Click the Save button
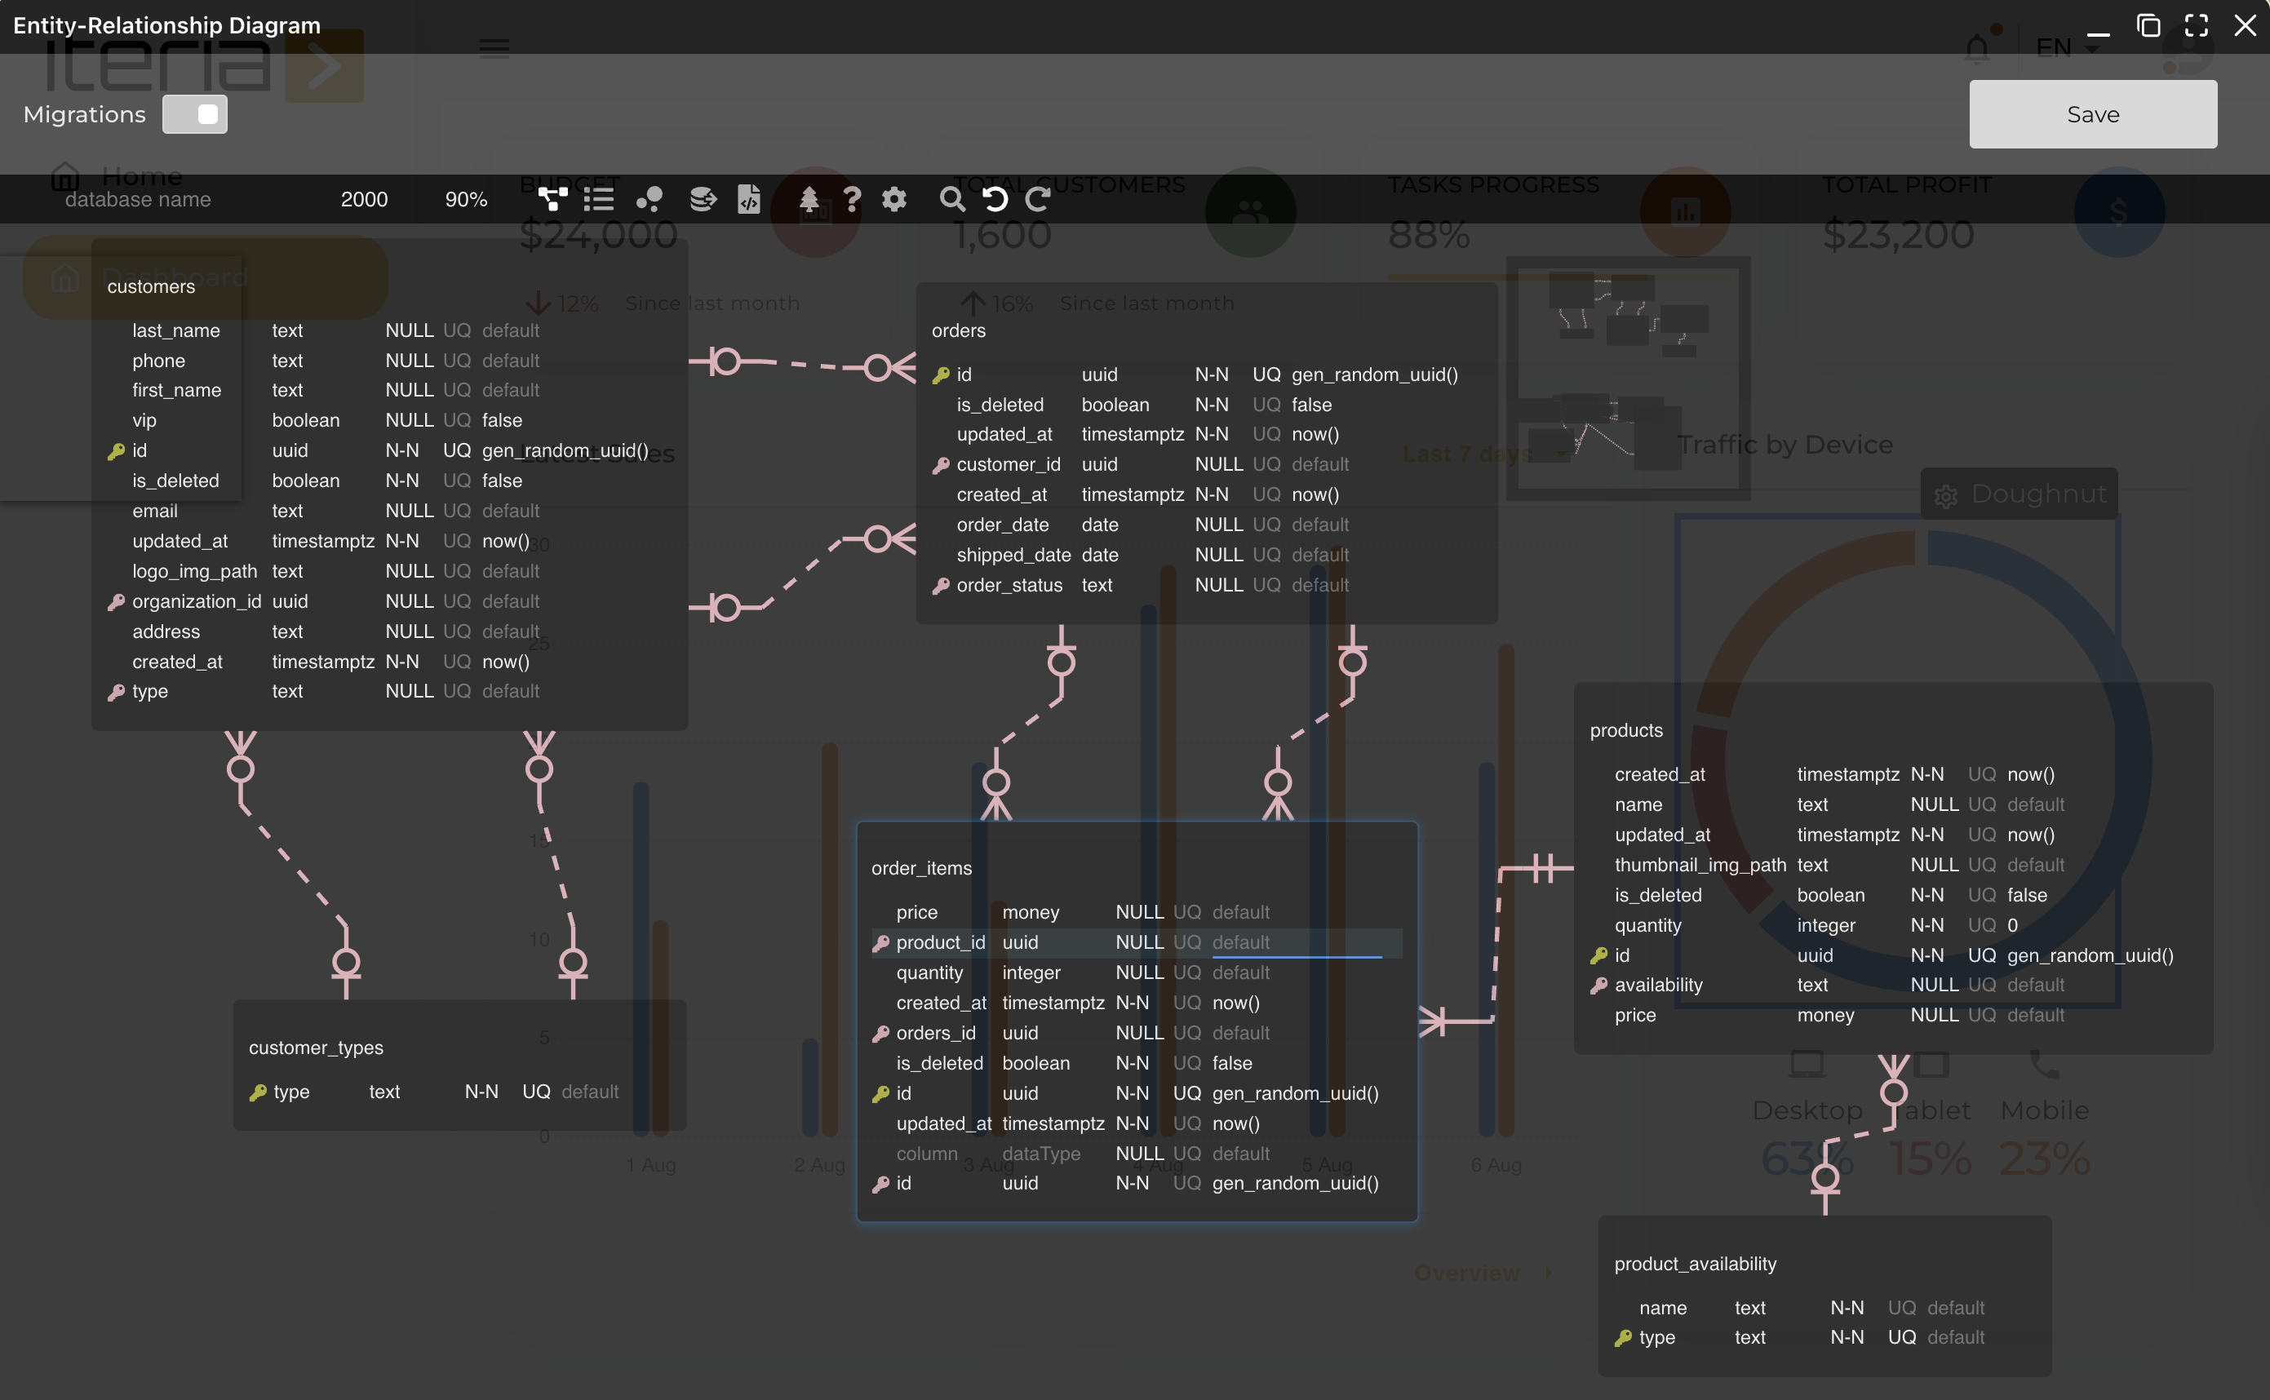 tap(2092, 114)
